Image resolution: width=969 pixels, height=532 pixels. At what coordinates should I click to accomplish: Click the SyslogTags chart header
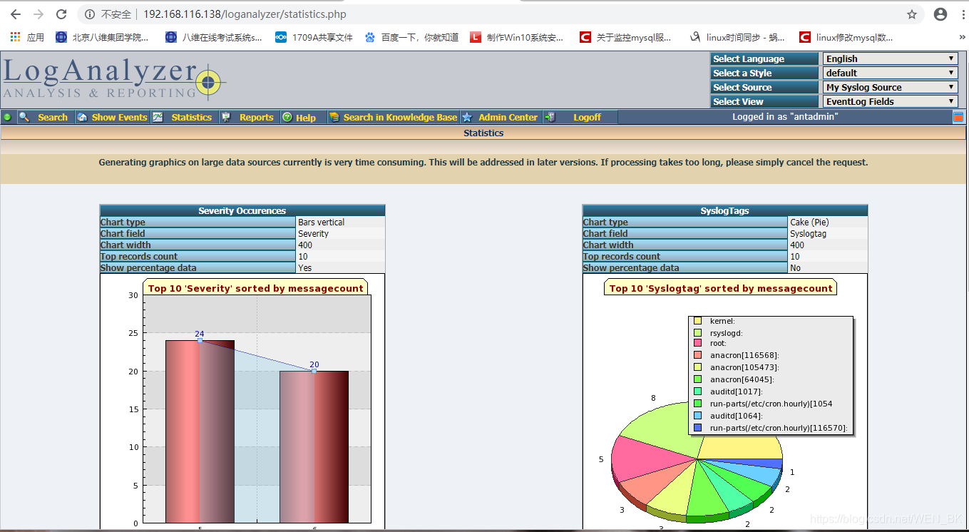[725, 210]
